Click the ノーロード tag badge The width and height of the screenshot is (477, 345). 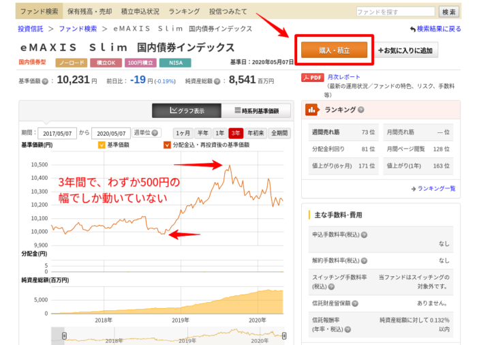[72, 63]
